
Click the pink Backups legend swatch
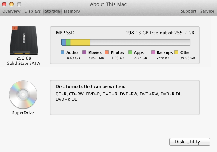[x=153, y=52]
